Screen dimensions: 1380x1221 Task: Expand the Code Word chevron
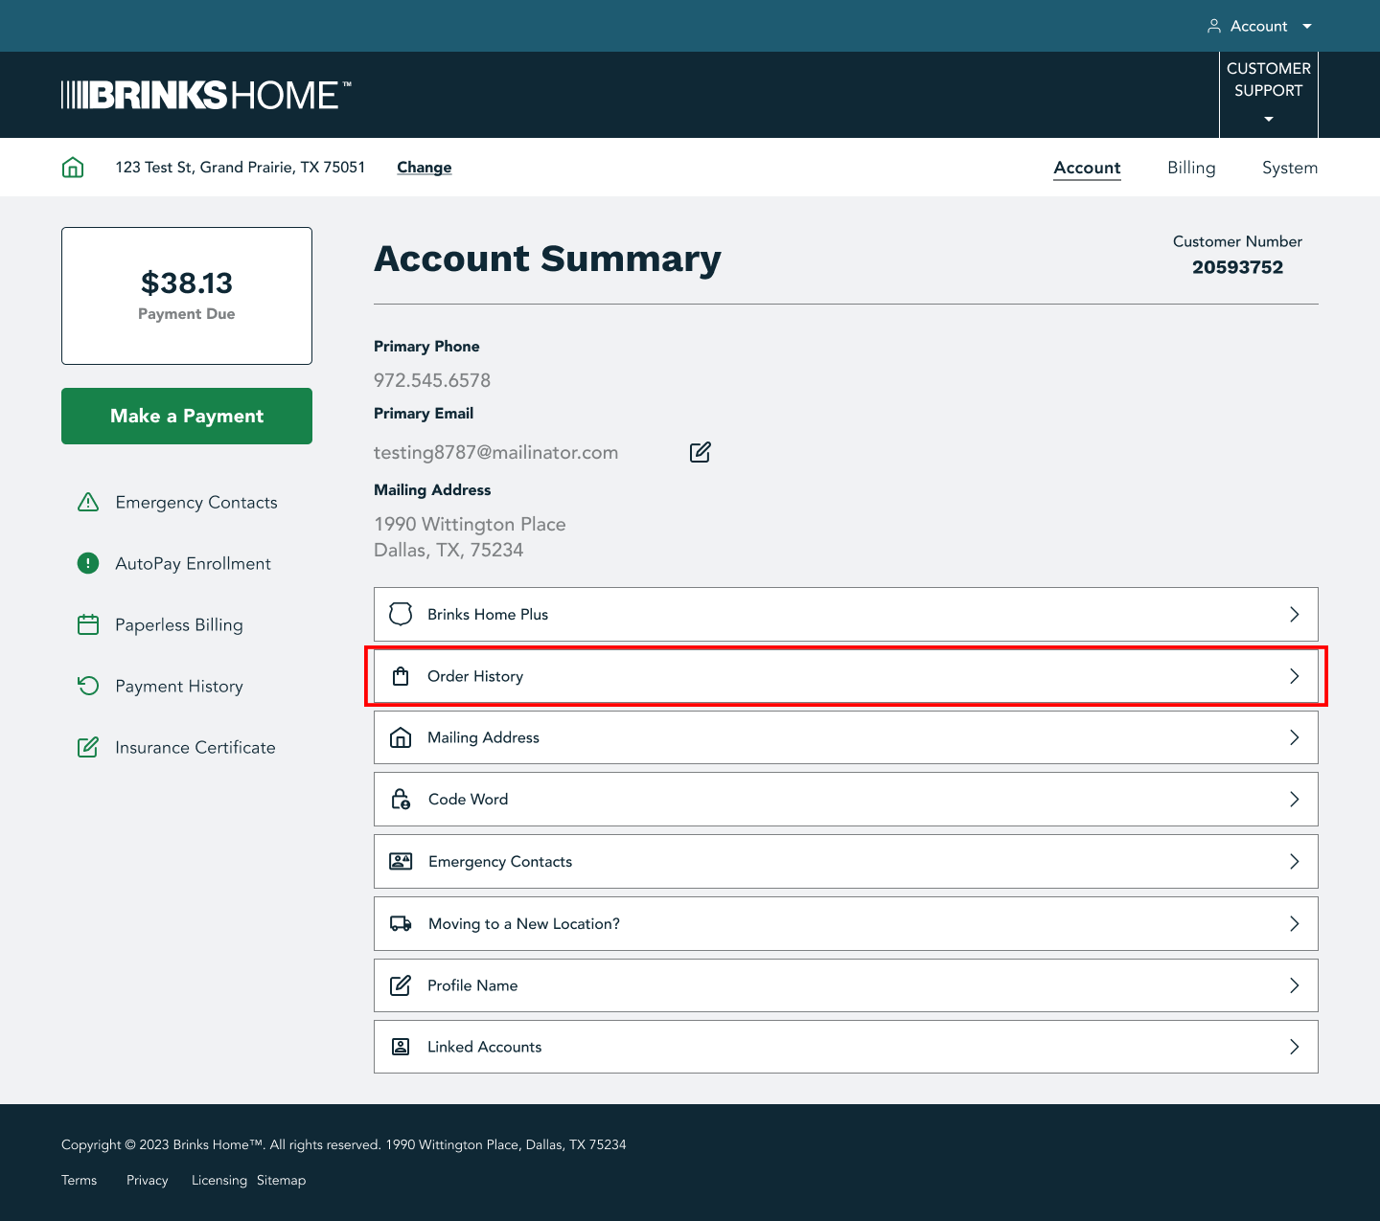coord(1295,799)
